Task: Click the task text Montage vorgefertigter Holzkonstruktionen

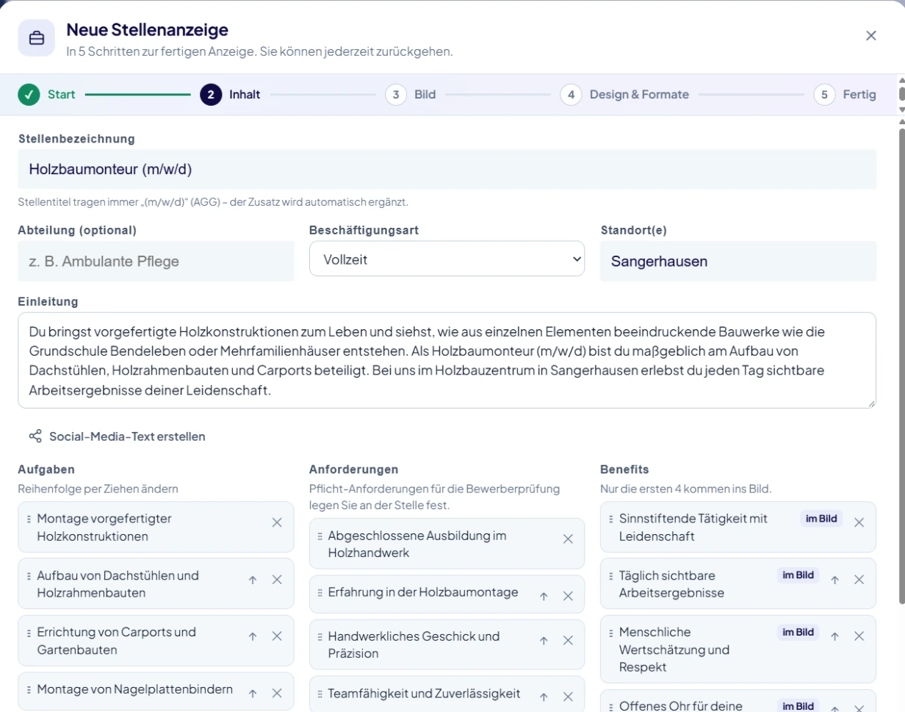Action: 104,528
